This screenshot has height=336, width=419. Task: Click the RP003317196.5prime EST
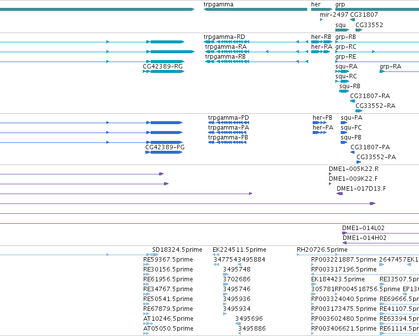click(x=365, y=275)
